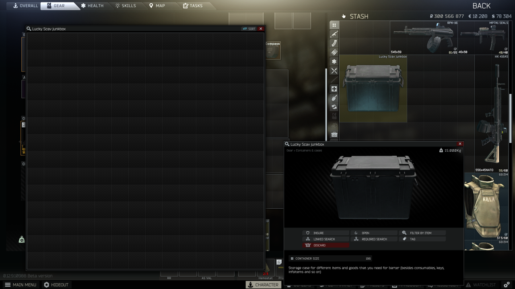Toggle the show-all-items grid filter
This screenshot has height=289, width=515.
tap(334, 24)
